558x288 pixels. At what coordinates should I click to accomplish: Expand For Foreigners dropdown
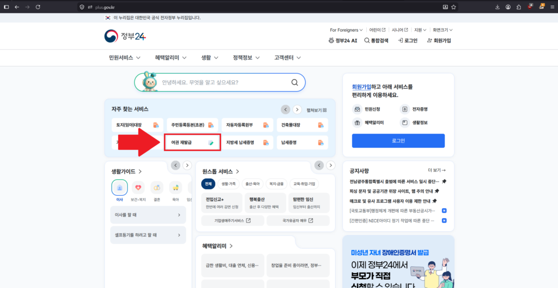point(346,30)
